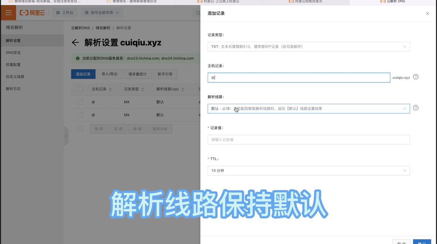This screenshot has width=437, height=244.
Task: Click the 请求量统计 button
Action: pyautogui.click(x=138, y=74)
